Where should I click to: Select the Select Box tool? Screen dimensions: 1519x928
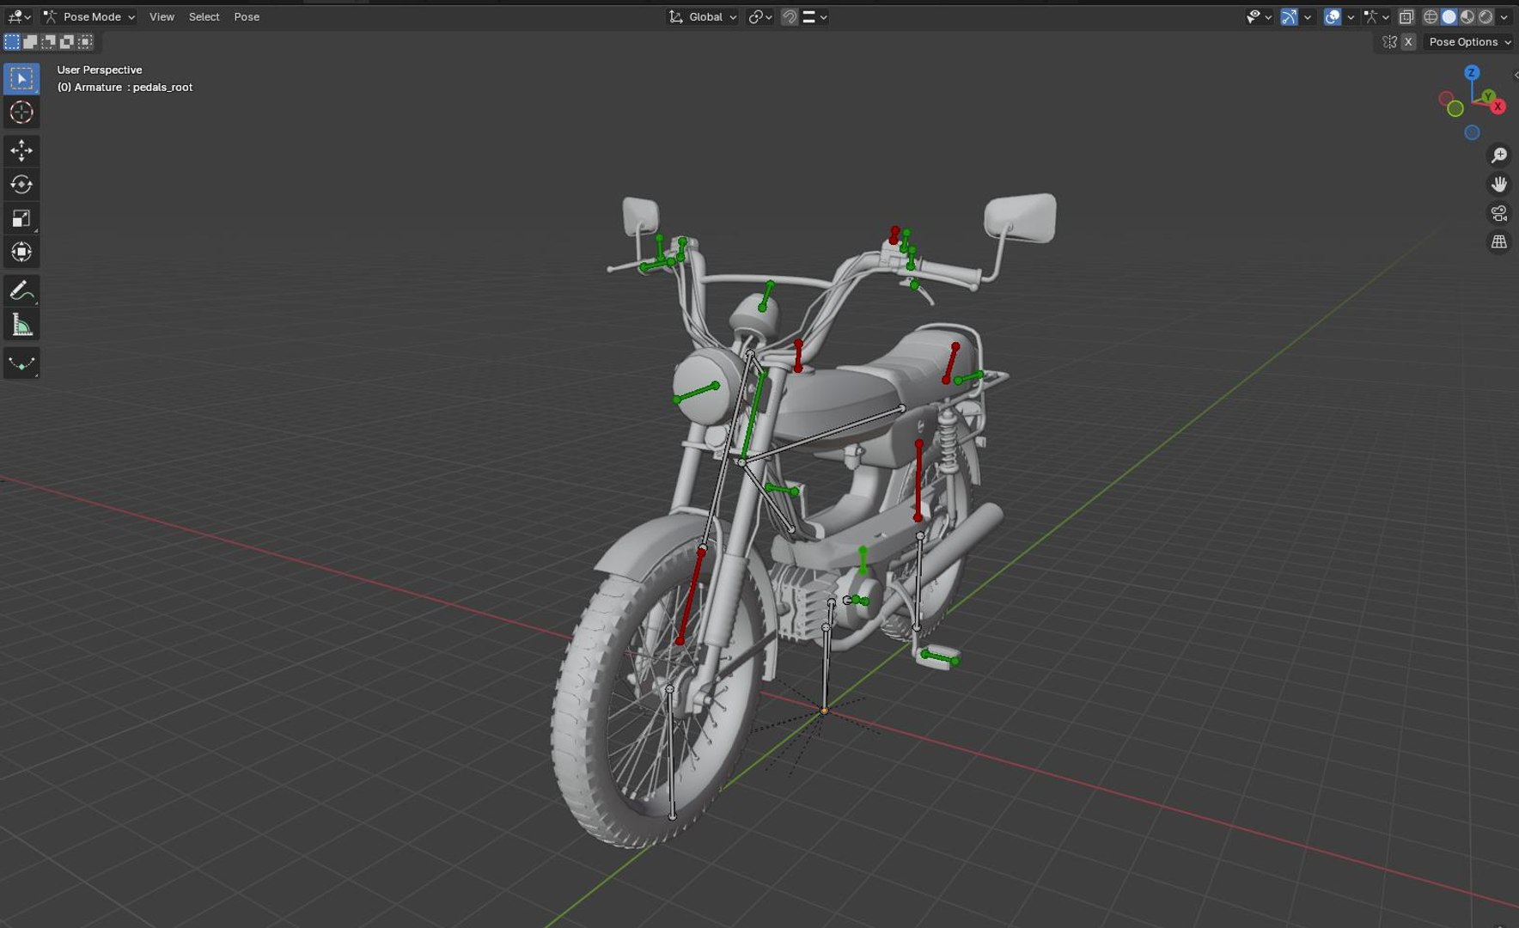click(21, 79)
